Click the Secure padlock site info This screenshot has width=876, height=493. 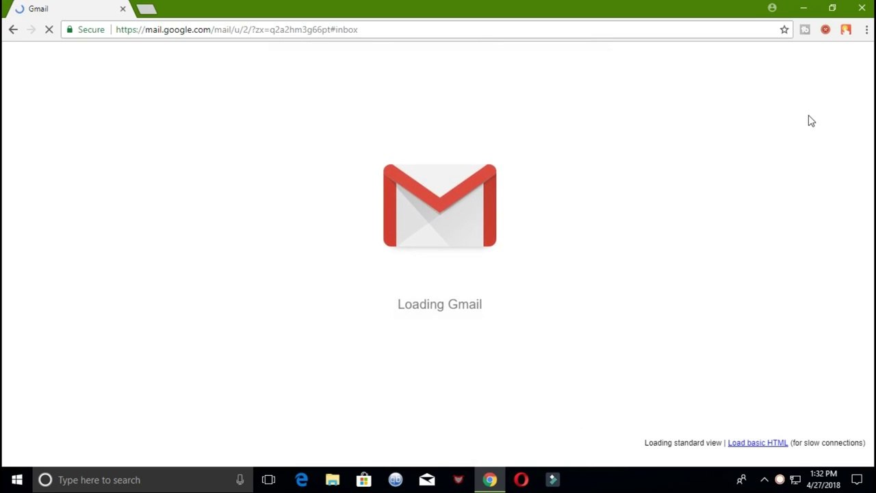point(86,29)
